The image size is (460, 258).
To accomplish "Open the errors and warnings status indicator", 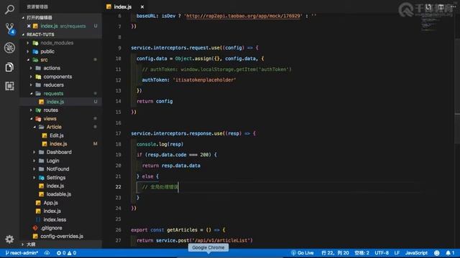I will (66, 253).
